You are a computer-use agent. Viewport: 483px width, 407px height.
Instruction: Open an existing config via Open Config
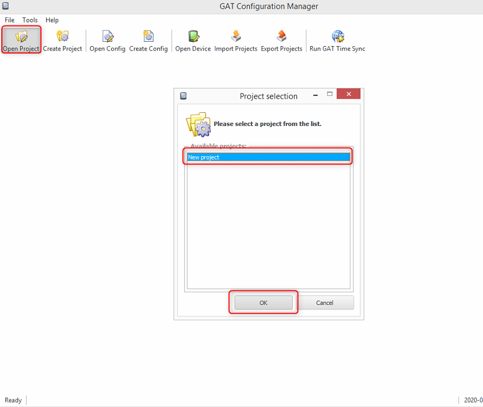(x=107, y=37)
